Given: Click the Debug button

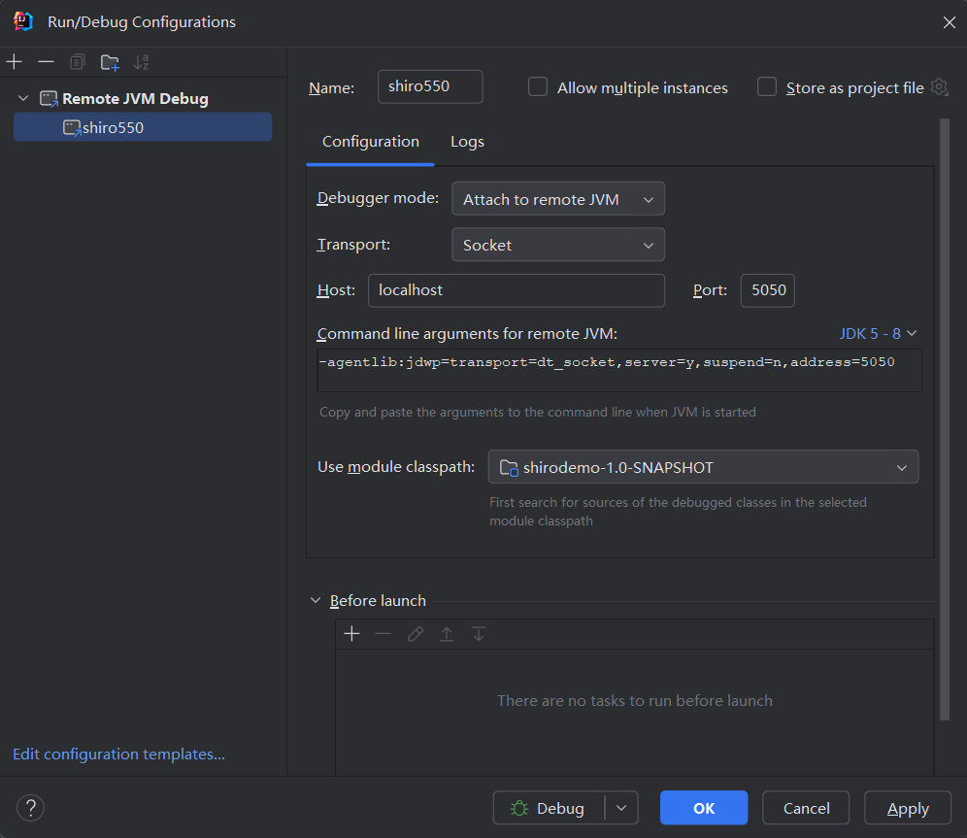Looking at the screenshot, I should (x=549, y=808).
